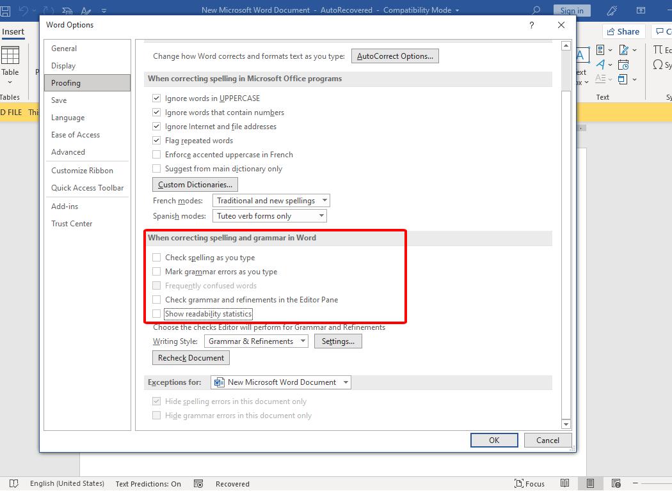This screenshot has height=491, width=672.
Task: Click English (United States) in status bar
Action: 67,483
